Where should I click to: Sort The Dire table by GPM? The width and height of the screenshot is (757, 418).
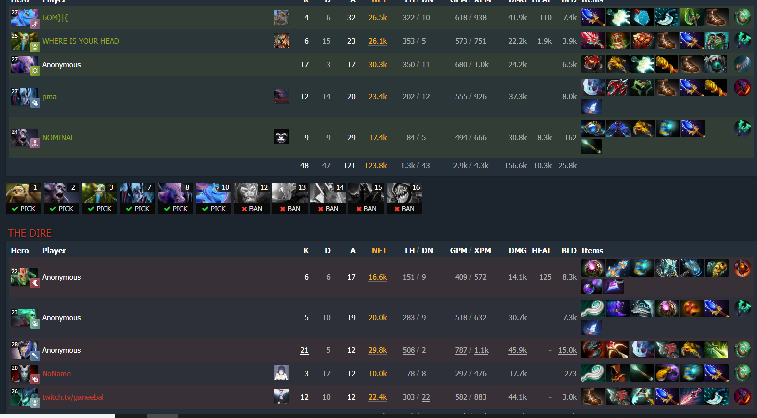click(458, 251)
